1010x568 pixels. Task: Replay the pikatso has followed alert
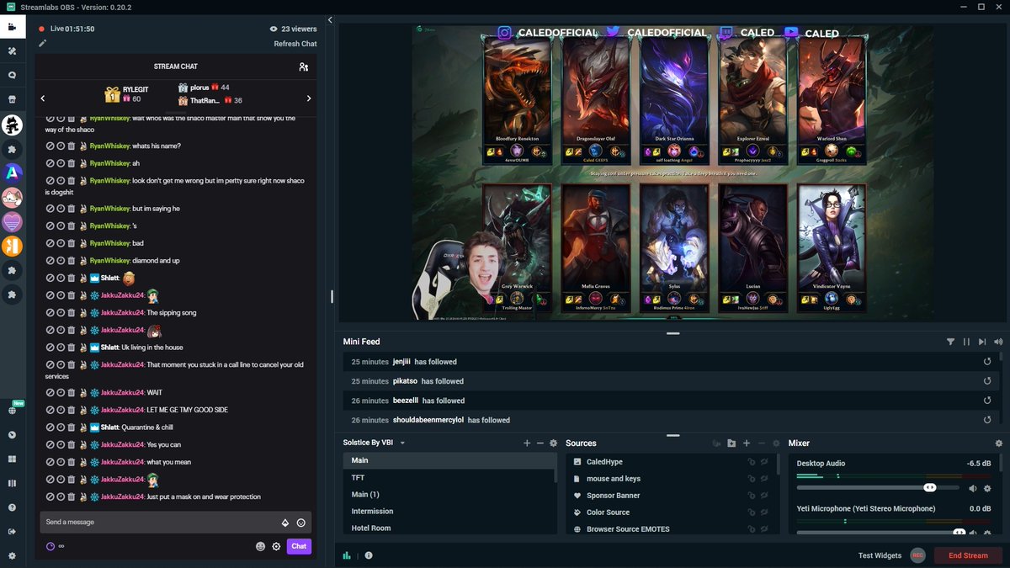point(987,381)
